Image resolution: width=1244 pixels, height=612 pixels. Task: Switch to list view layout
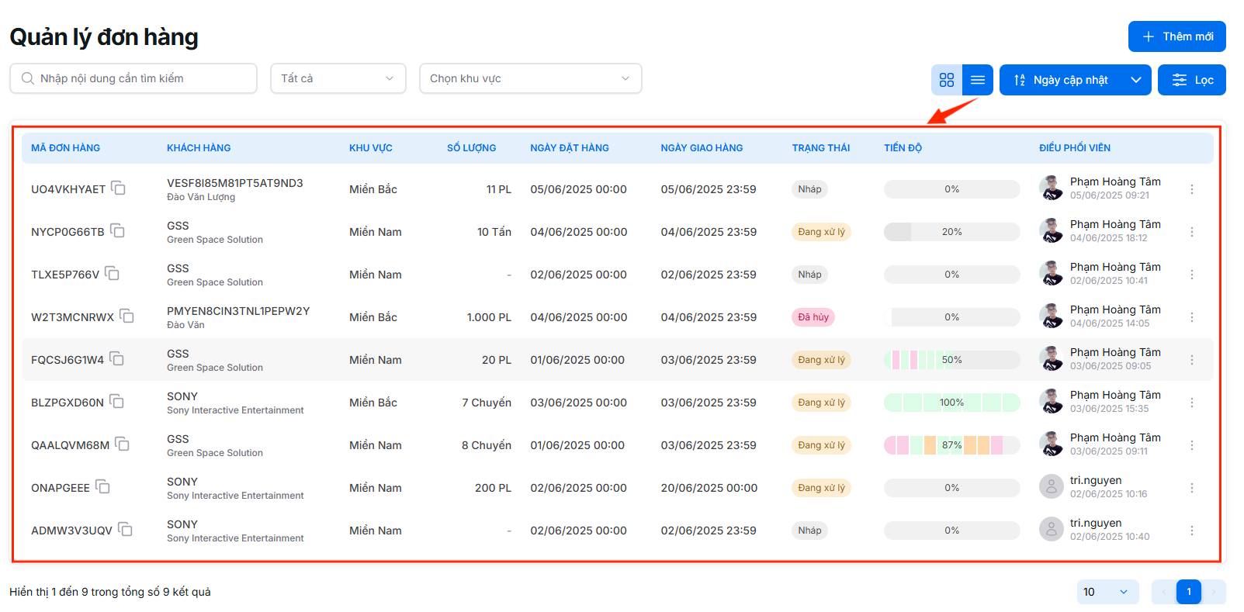(977, 80)
